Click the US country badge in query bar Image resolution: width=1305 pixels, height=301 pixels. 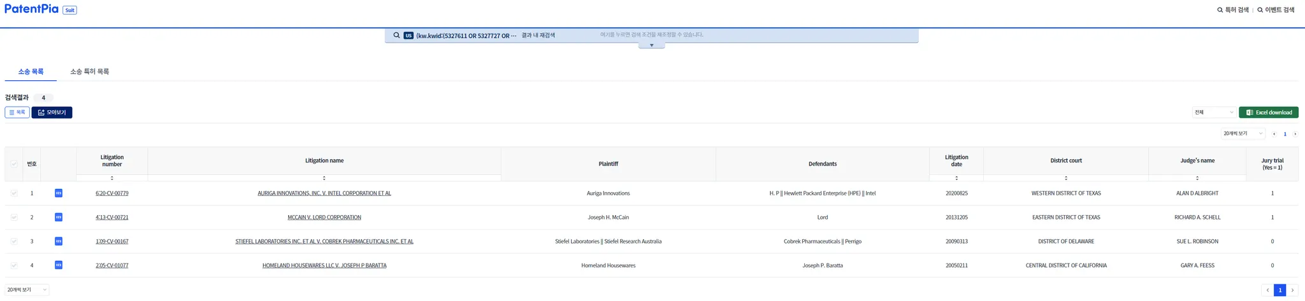pyautogui.click(x=408, y=36)
